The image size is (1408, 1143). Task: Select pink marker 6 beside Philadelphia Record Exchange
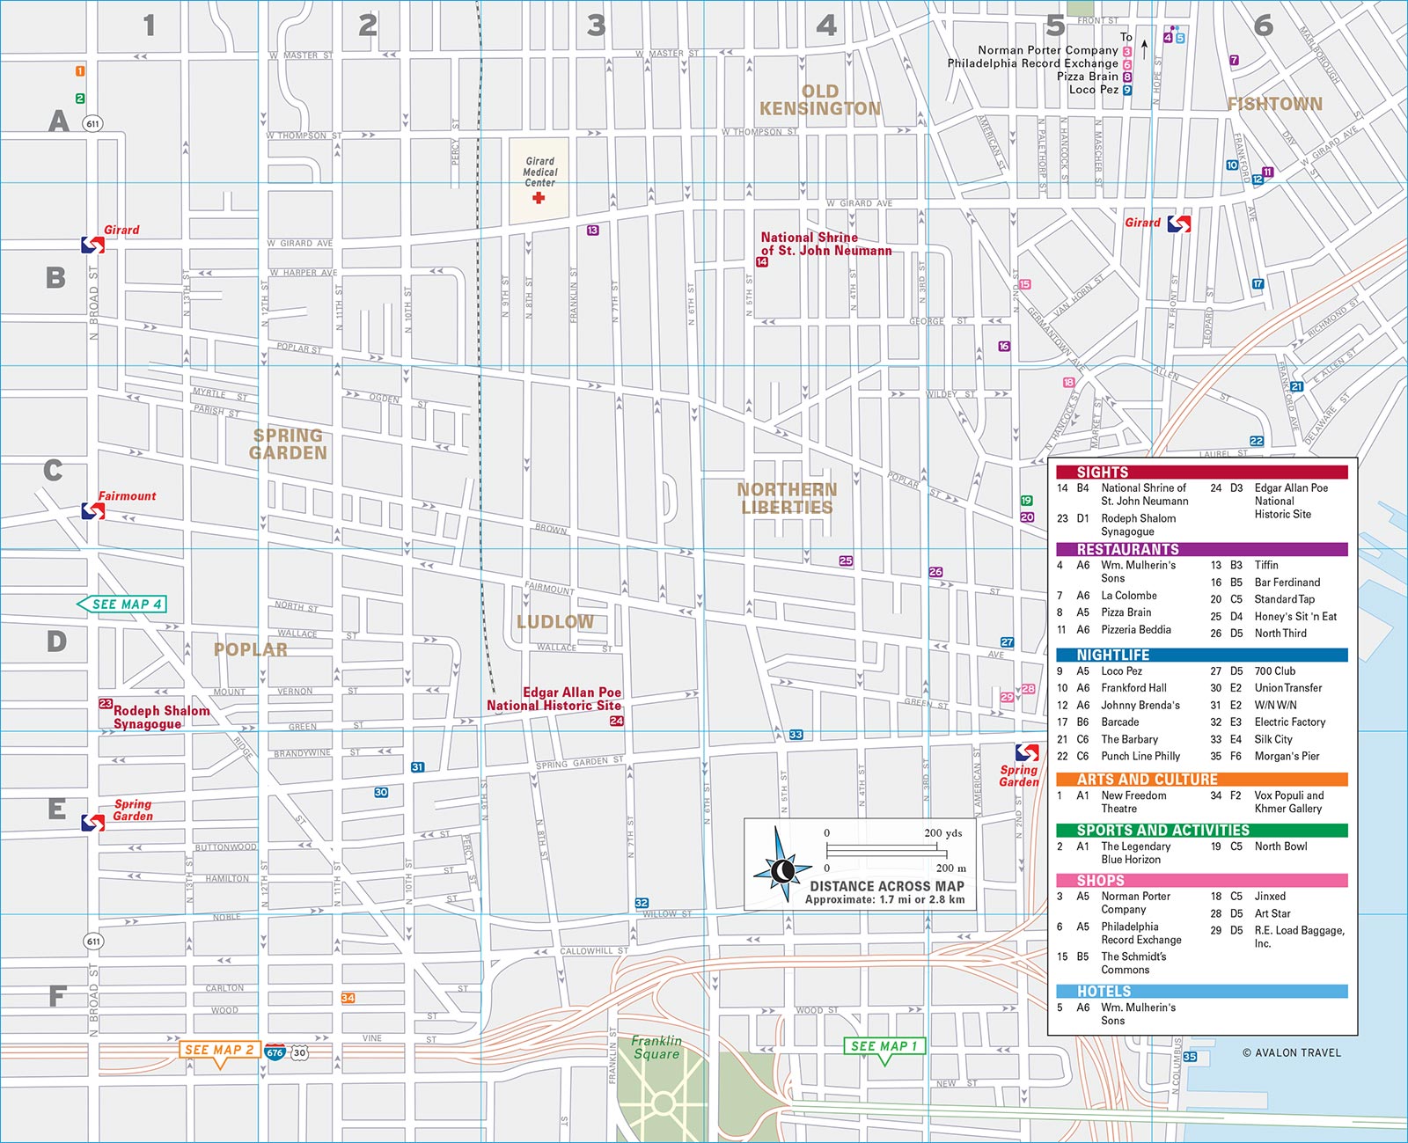click(x=1127, y=64)
